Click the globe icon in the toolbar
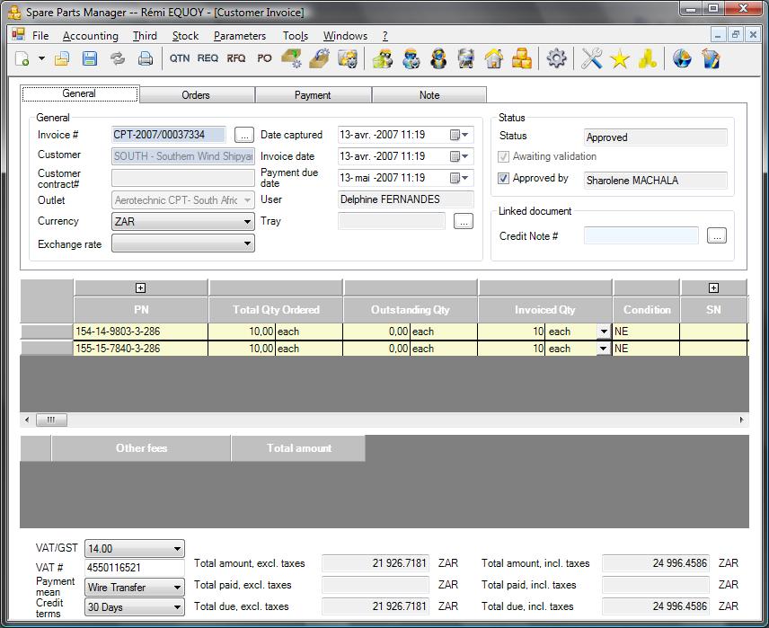 coord(682,59)
